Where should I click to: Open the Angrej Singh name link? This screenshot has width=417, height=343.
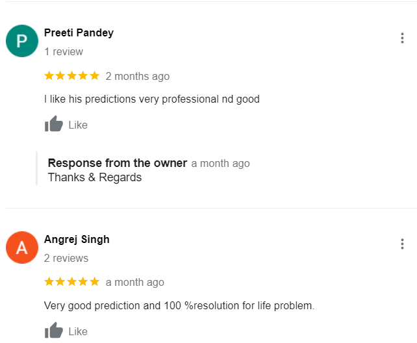point(77,240)
